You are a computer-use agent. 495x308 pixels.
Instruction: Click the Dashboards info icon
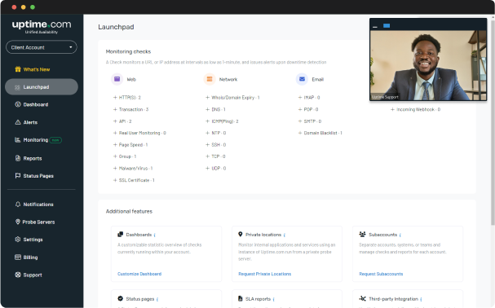pos(154,235)
